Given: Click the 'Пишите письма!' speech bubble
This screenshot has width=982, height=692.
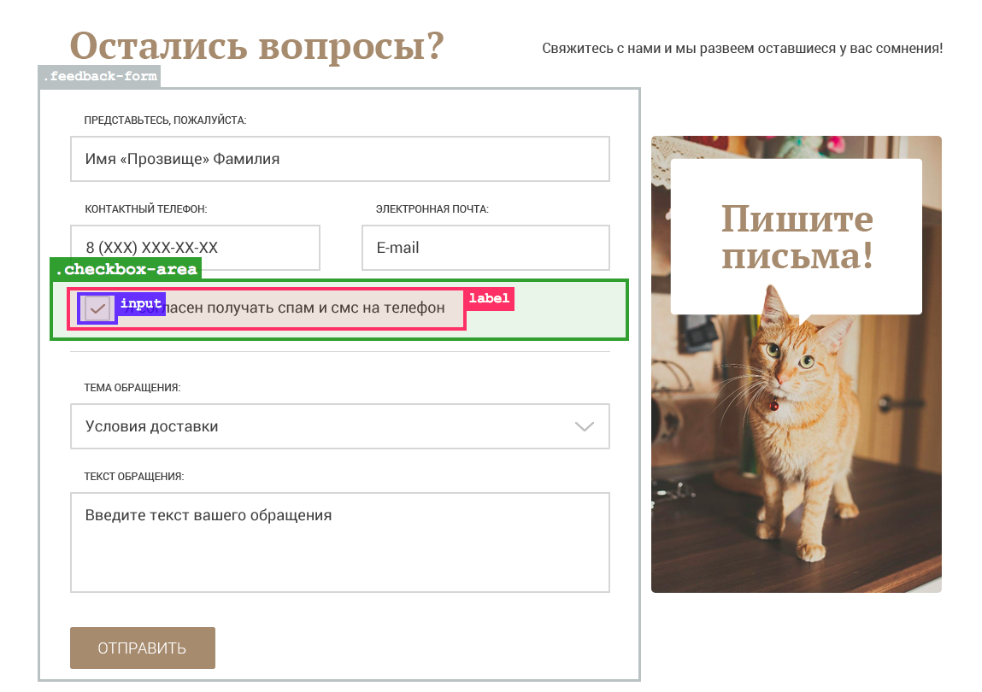Looking at the screenshot, I should [796, 237].
